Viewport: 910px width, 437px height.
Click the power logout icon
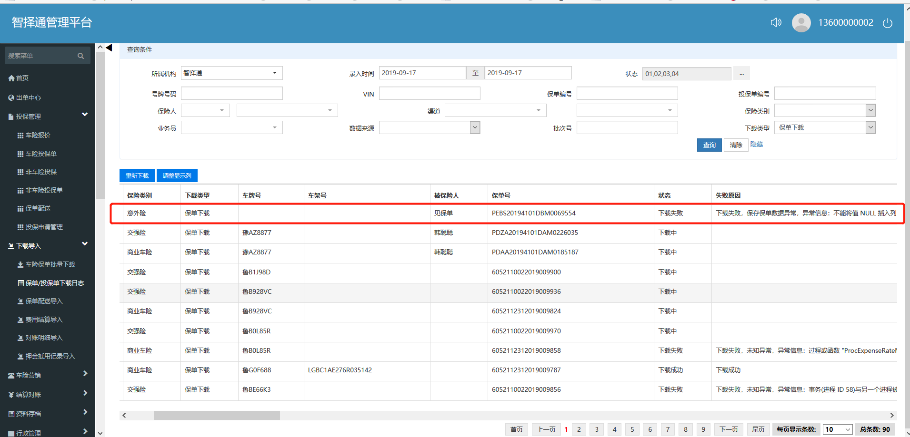pos(887,23)
